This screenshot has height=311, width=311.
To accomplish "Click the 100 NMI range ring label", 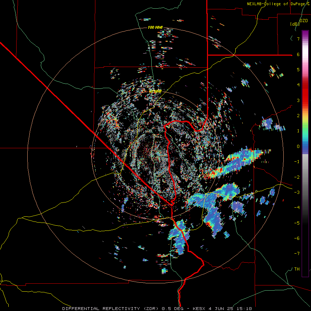I will [155, 27].
